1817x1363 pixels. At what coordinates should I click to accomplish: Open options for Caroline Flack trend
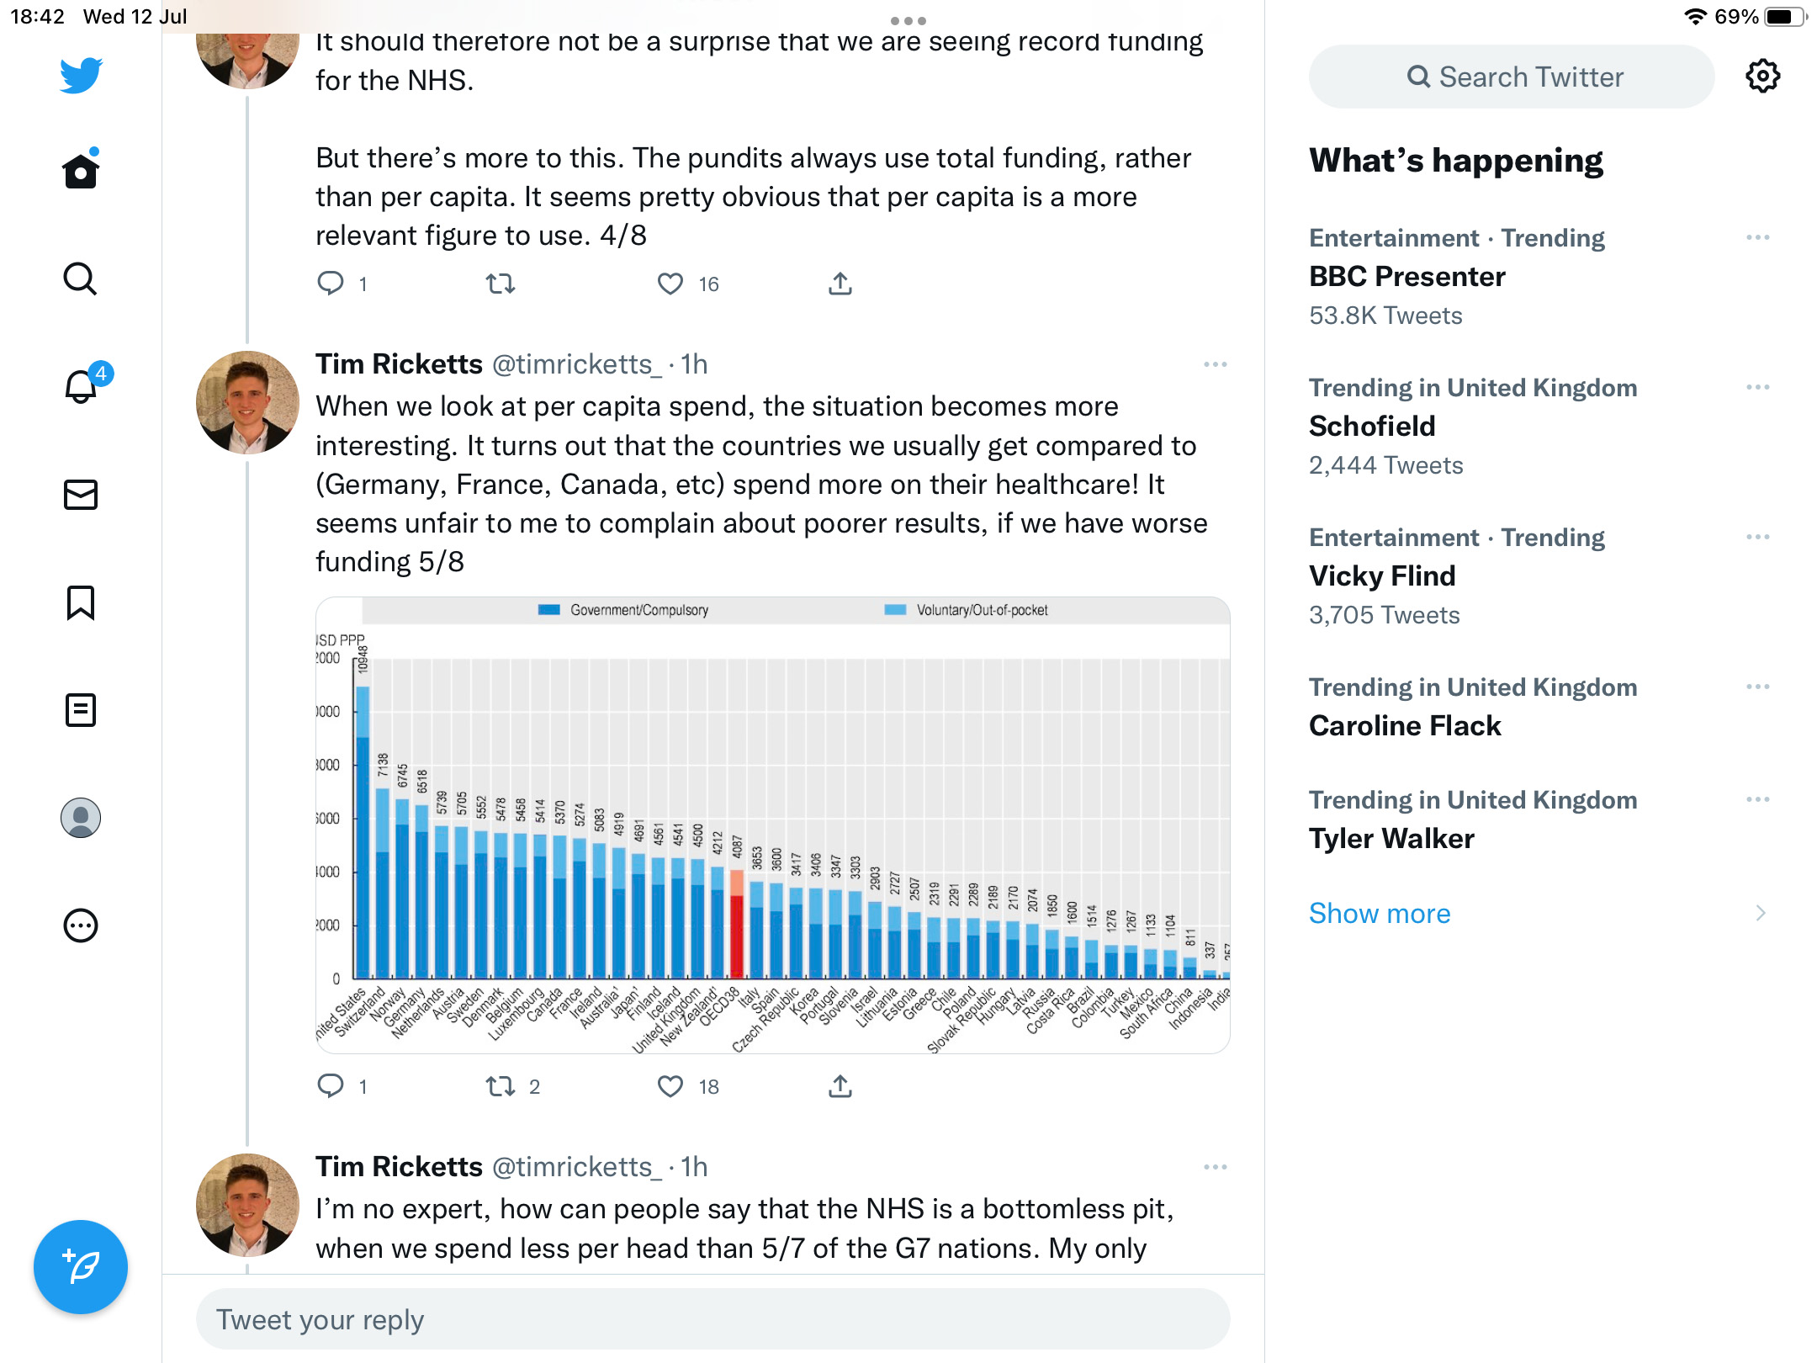click(1758, 687)
